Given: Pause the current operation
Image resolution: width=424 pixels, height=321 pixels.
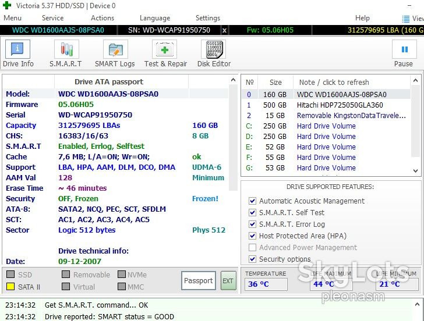Looking at the screenshot, I should pyautogui.click(x=404, y=49).
